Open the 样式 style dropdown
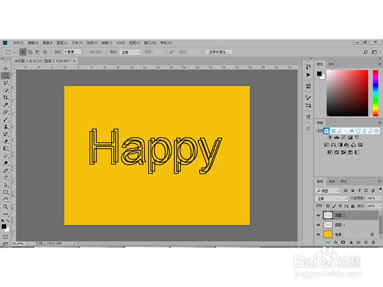383x287 pixels. pyautogui.click(x=130, y=52)
